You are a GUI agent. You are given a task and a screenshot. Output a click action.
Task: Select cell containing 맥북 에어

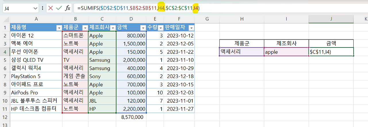pyautogui.click(x=36, y=44)
